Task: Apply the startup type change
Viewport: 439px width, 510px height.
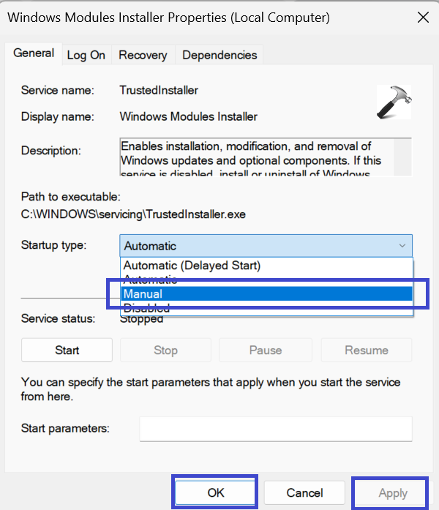Action: 392,493
